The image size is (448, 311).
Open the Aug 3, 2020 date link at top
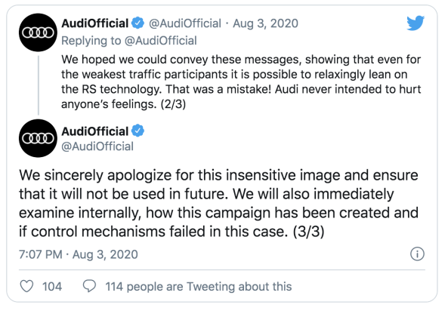[265, 23]
